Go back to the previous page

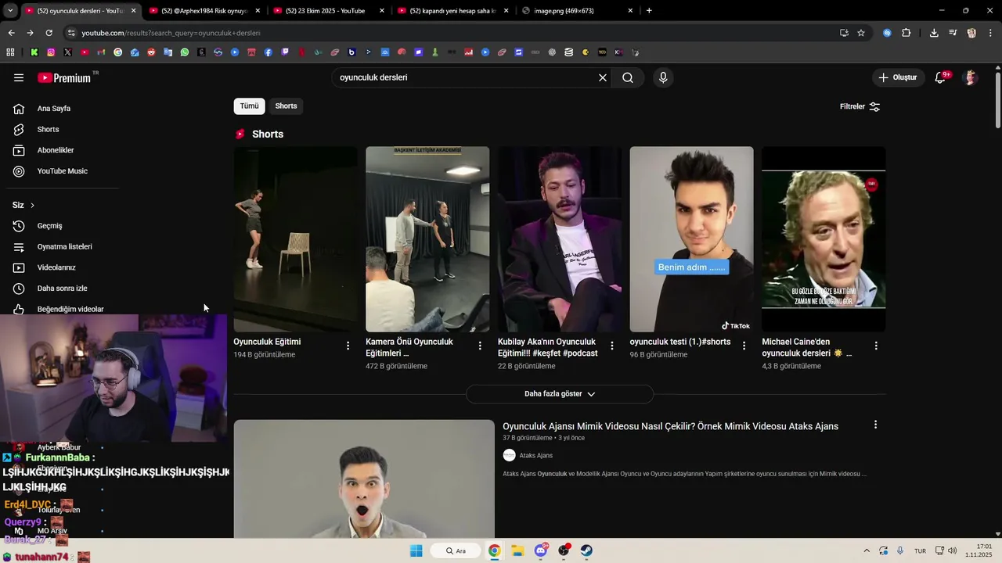tap(11, 33)
